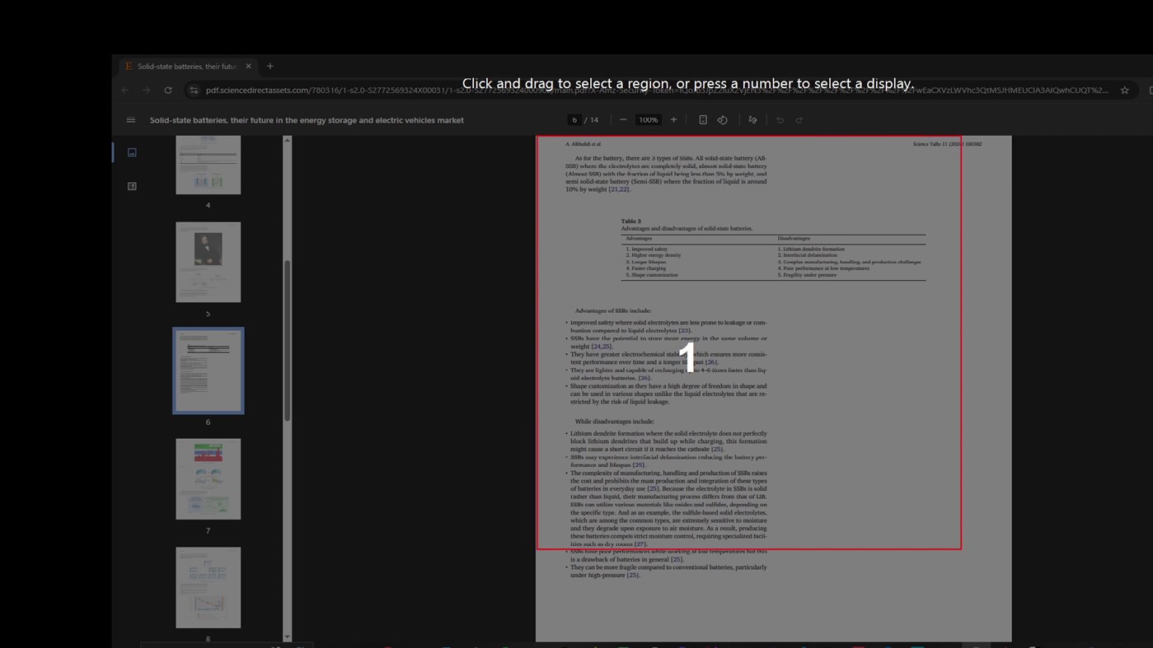
Task: Select the Solid-state batteries browser tab
Action: [187, 66]
